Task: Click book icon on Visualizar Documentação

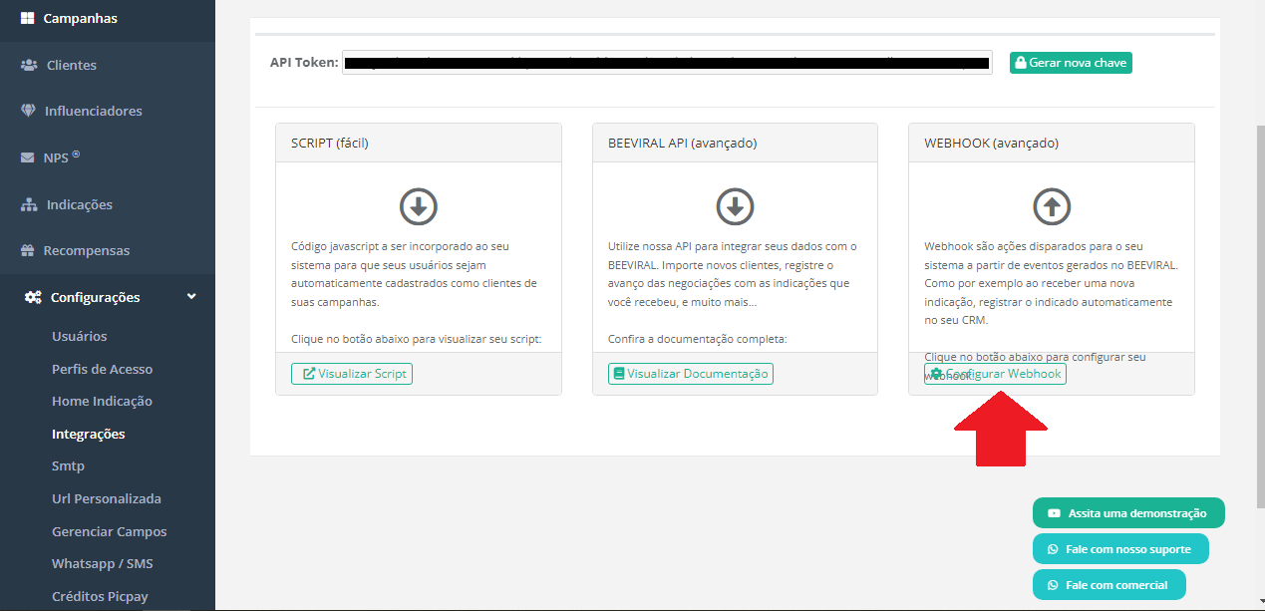Action: click(619, 374)
